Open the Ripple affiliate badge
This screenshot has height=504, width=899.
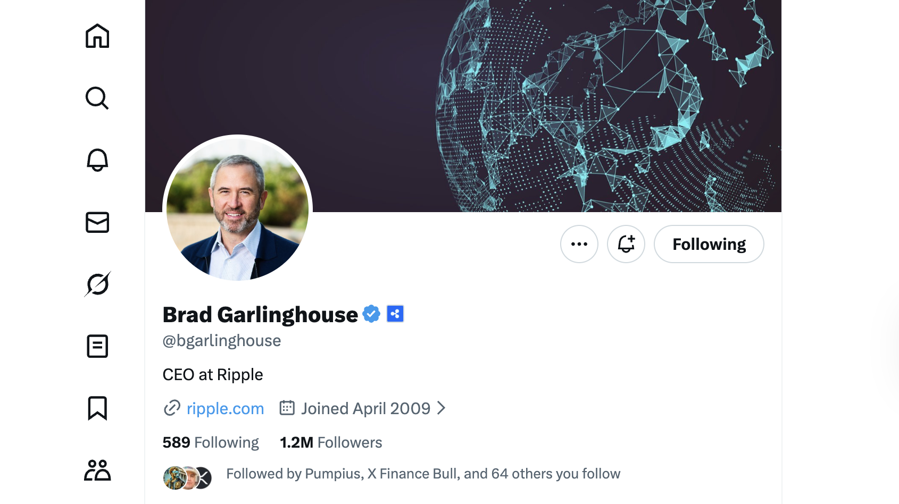pos(394,314)
